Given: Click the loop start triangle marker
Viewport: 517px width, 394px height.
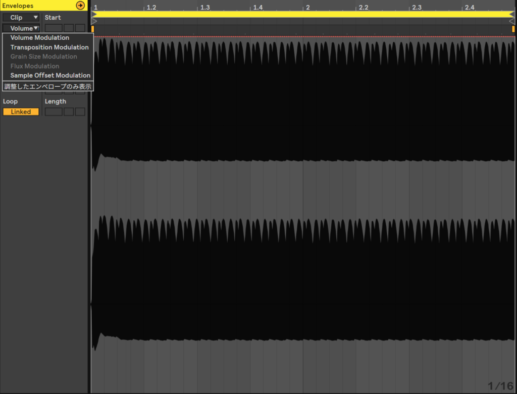Looking at the screenshot, I should [94, 15].
